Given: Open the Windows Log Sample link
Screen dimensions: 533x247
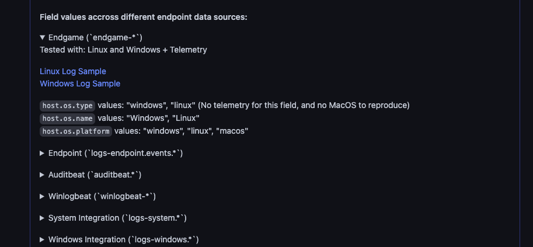Looking at the screenshot, I should tap(80, 84).
